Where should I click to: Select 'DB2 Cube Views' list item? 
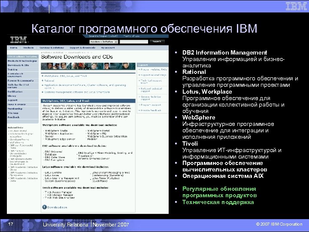55,157
